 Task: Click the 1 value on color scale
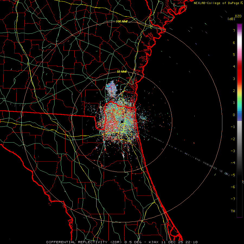pyautogui.click(x=234, y=103)
